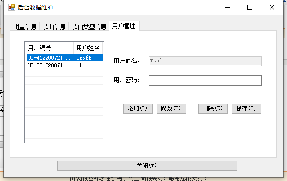Click the 删除(E) button

click(x=213, y=109)
